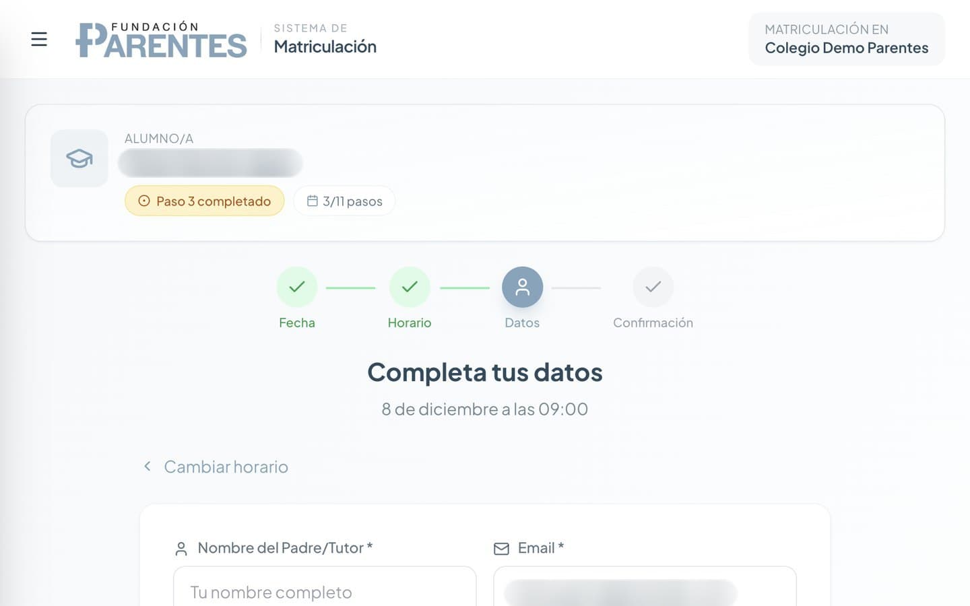Select the Fecha step label
Viewport: 970px width, 606px height.
(297, 323)
